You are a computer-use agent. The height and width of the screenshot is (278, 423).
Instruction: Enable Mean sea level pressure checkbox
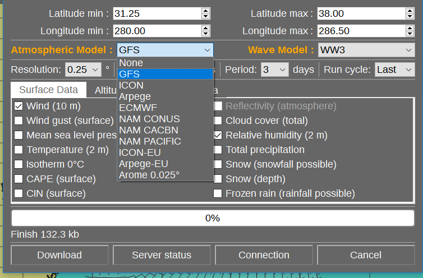pyautogui.click(x=19, y=135)
